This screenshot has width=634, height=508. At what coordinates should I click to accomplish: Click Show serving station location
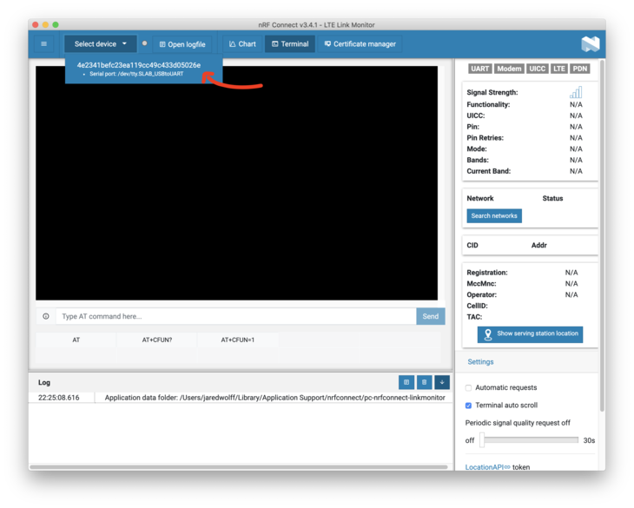coord(530,333)
